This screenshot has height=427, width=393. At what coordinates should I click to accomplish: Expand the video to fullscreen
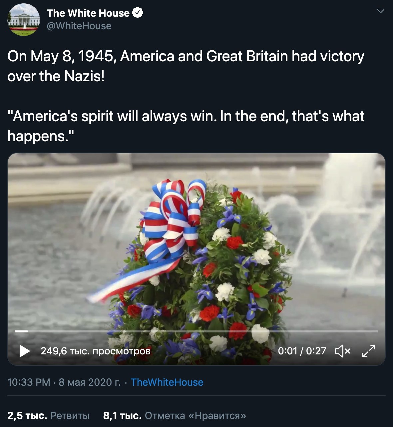pos(369,351)
